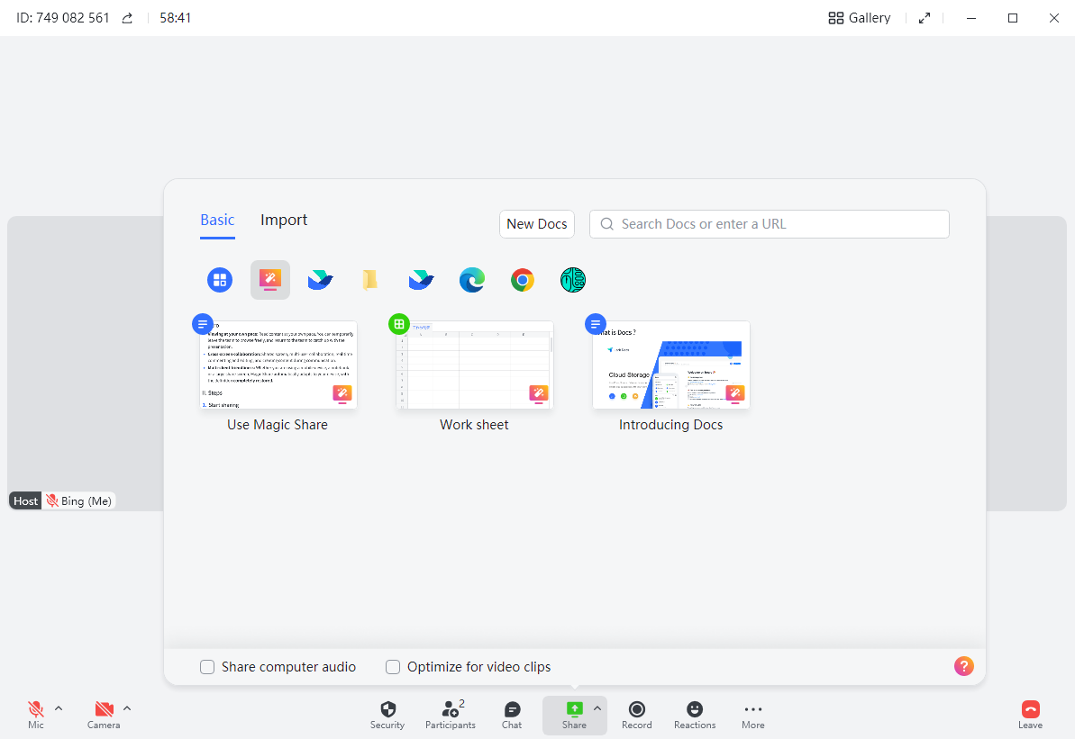This screenshot has height=739, width=1075.
Task: Click the Security shield icon
Action: pyautogui.click(x=387, y=709)
